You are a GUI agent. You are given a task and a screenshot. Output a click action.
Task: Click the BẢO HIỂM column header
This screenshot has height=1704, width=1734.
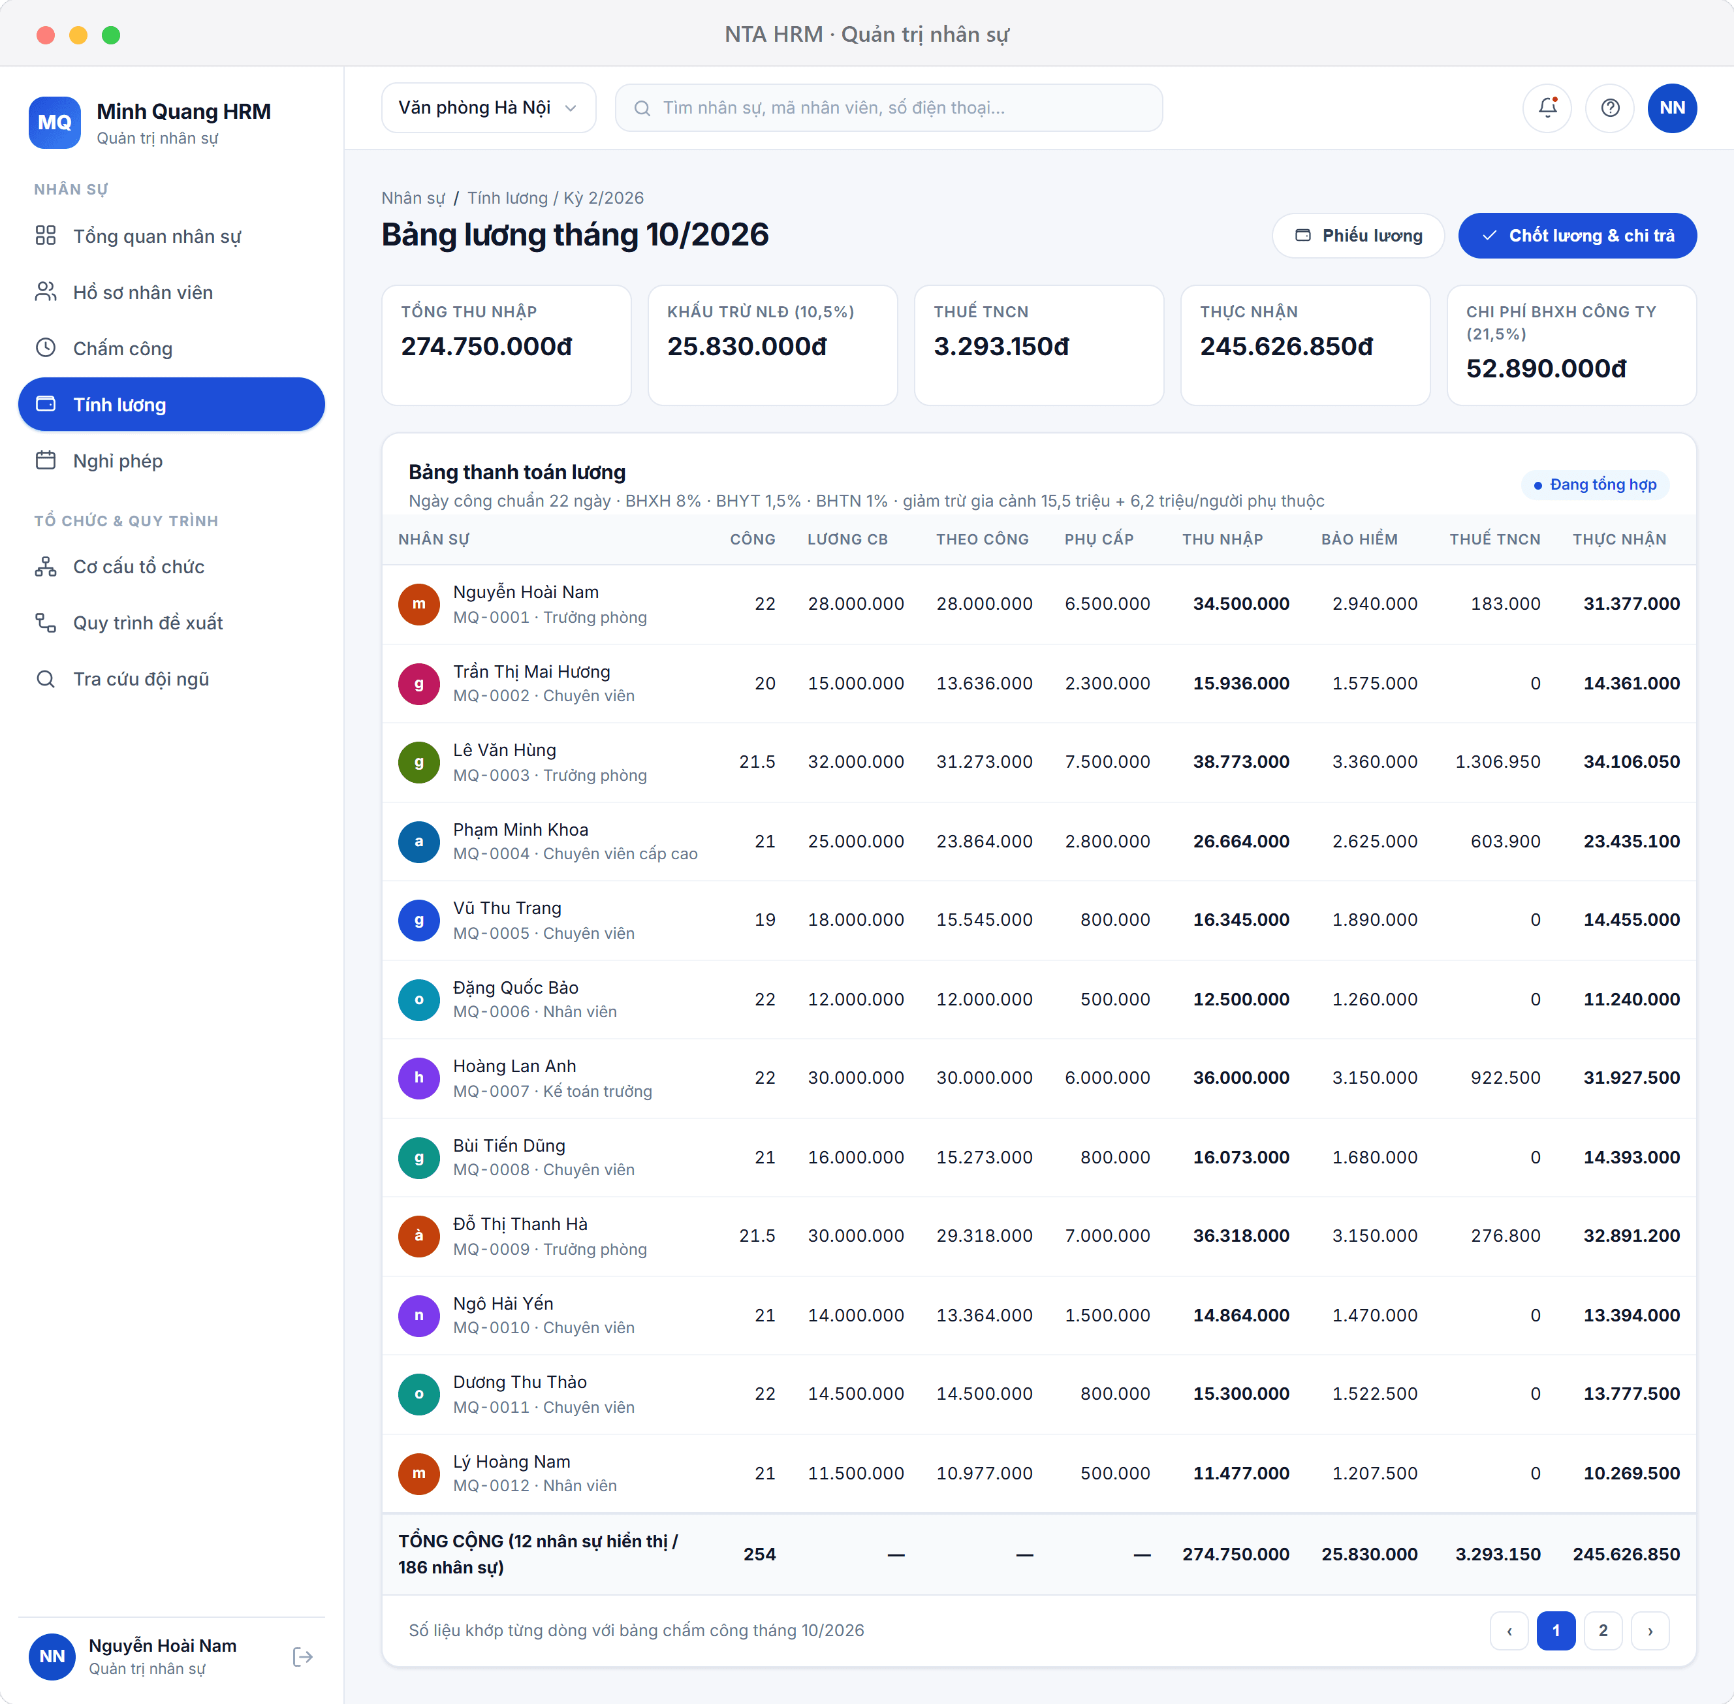[1359, 540]
